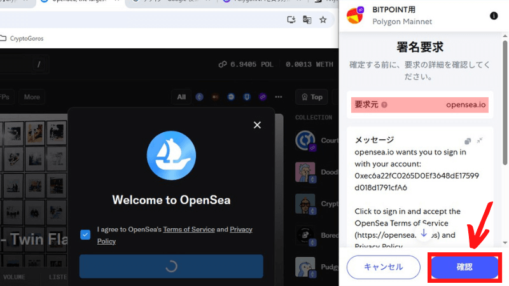Filter by Ethereum chain icon
This screenshot has height=286, width=509.
pyautogui.click(x=199, y=97)
